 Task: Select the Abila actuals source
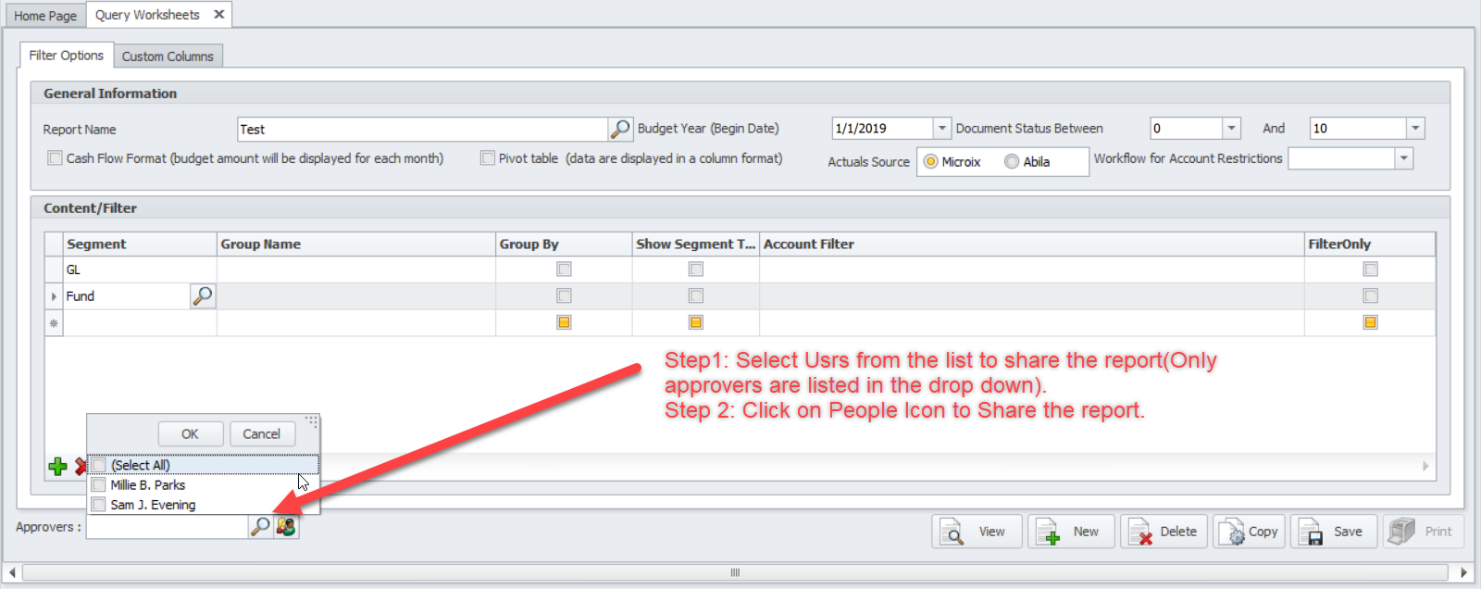pyautogui.click(x=1012, y=162)
